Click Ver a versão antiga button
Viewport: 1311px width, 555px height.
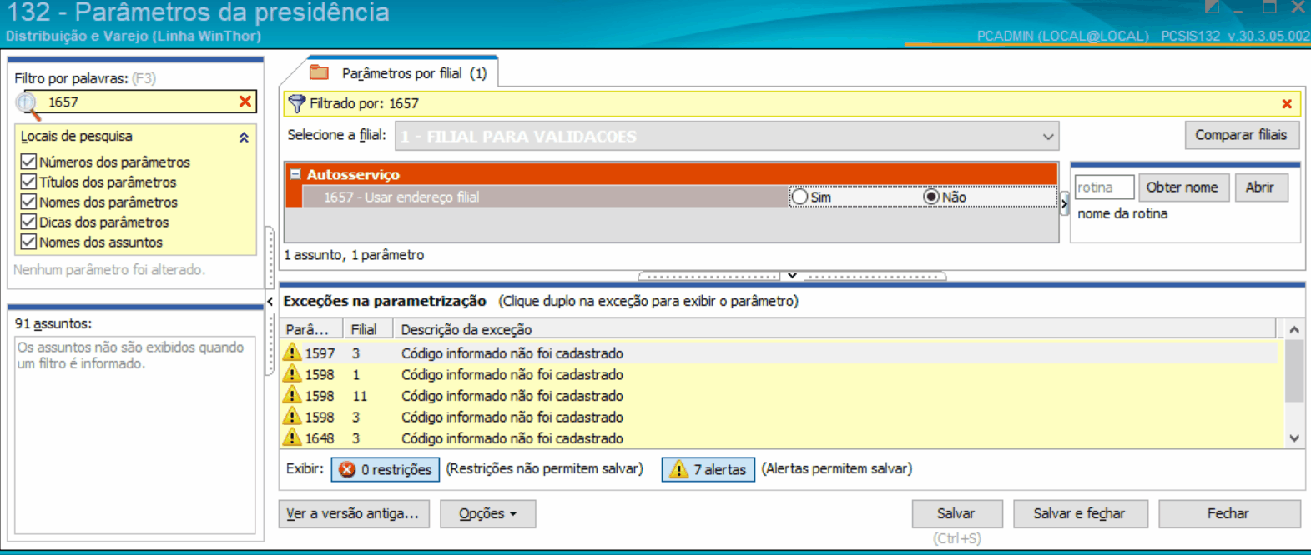pyautogui.click(x=354, y=514)
